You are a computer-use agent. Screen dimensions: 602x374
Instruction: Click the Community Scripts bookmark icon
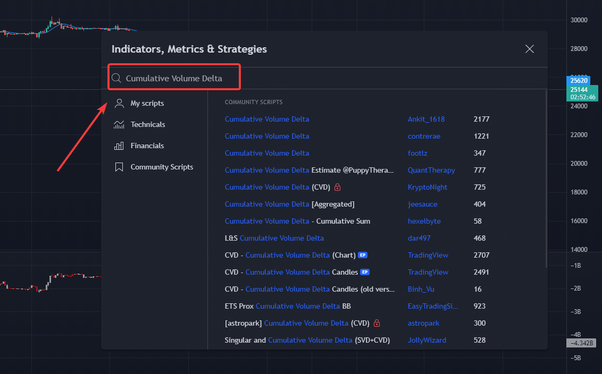pyautogui.click(x=120, y=167)
